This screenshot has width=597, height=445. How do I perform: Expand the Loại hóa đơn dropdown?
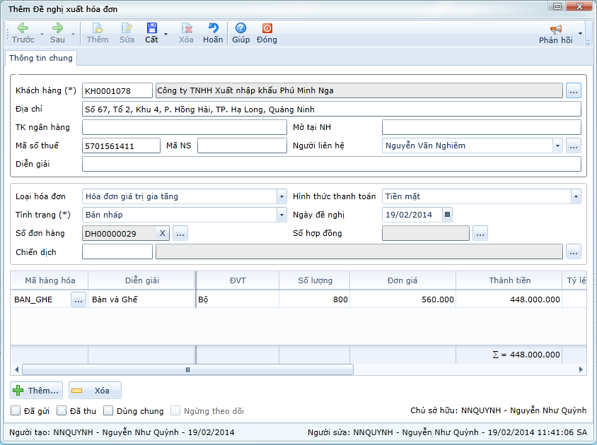[x=281, y=196]
